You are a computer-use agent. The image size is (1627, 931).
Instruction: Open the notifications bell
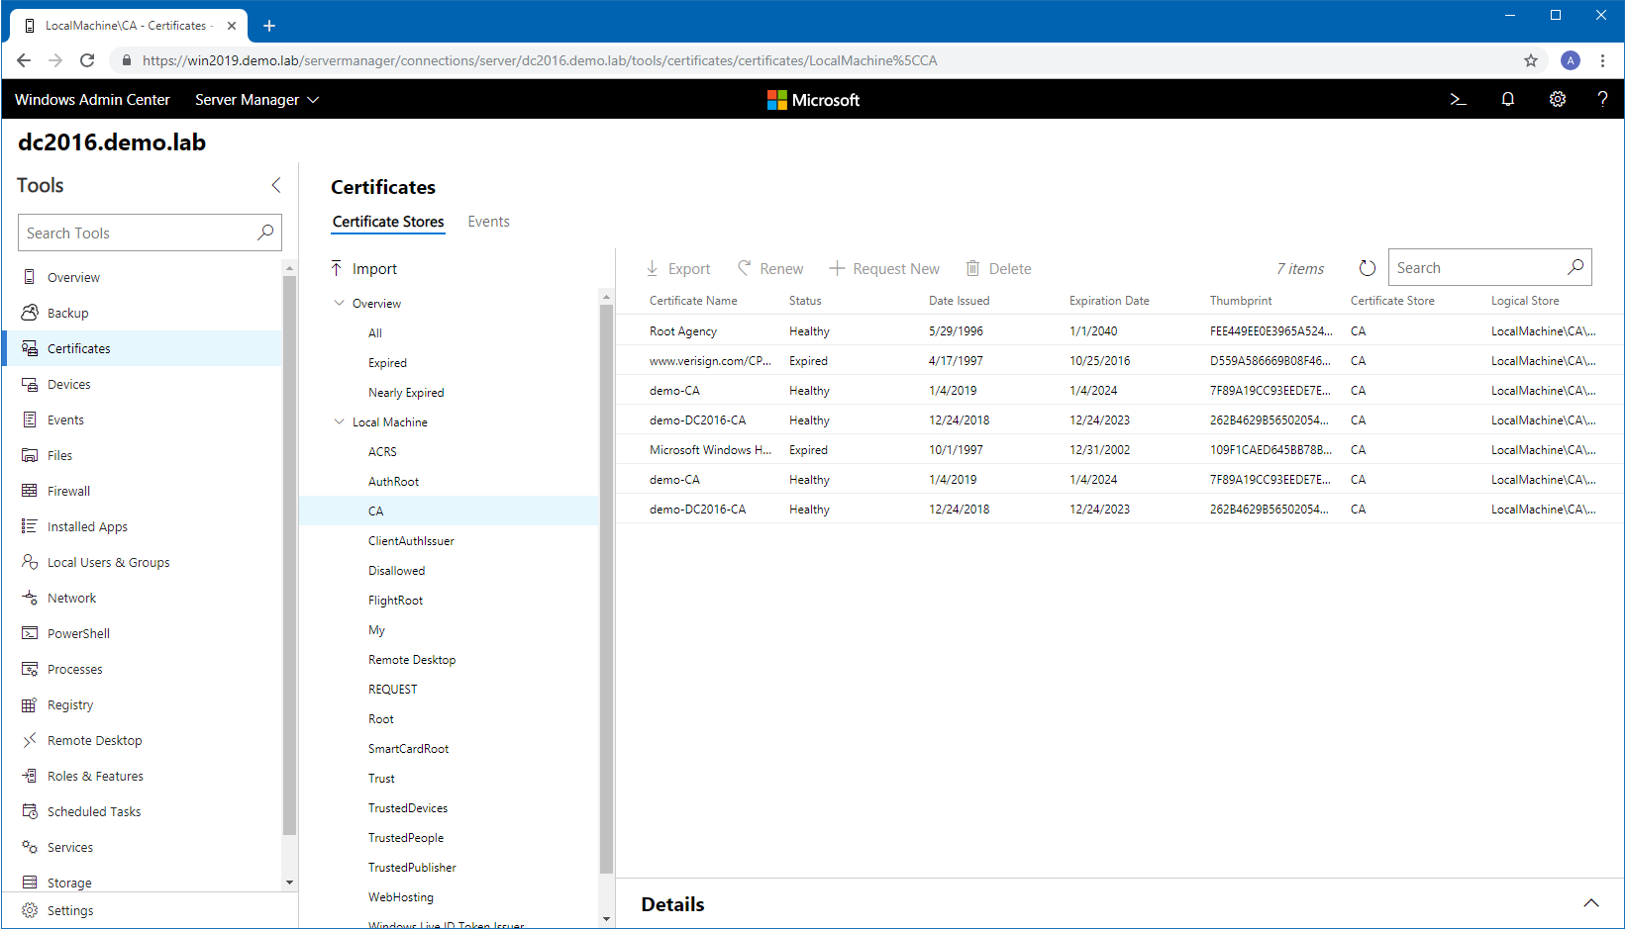pyautogui.click(x=1507, y=100)
